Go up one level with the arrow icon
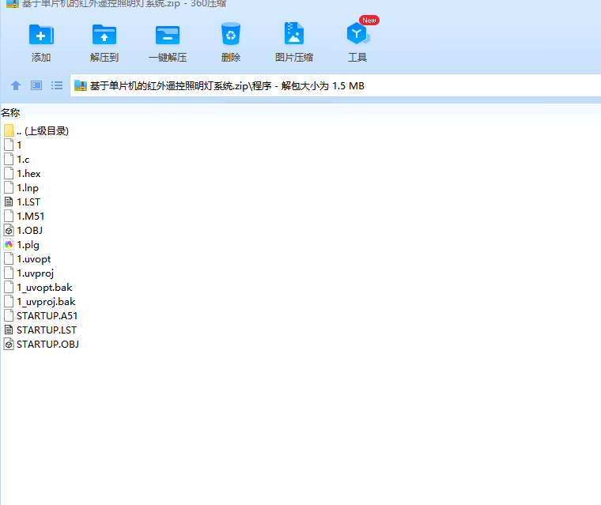 coord(16,85)
